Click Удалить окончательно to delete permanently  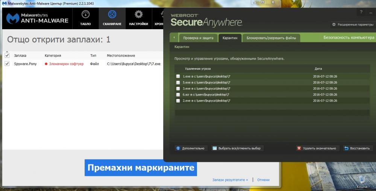point(317,148)
